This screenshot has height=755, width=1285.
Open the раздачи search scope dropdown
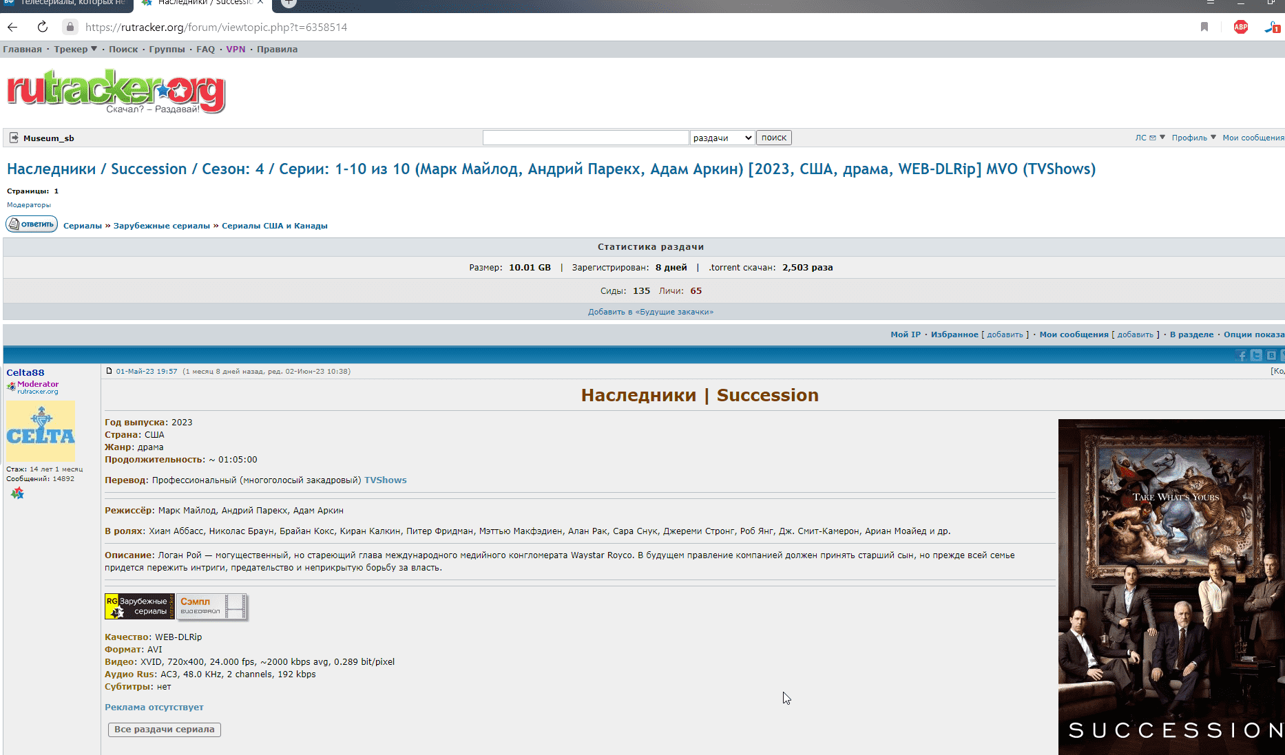(722, 138)
